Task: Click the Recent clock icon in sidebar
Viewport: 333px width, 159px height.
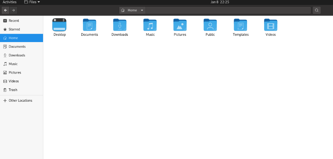Action: (5, 21)
